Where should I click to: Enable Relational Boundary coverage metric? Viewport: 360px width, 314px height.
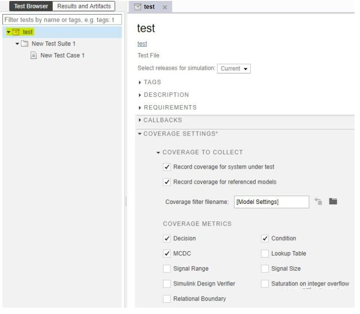pos(167,299)
